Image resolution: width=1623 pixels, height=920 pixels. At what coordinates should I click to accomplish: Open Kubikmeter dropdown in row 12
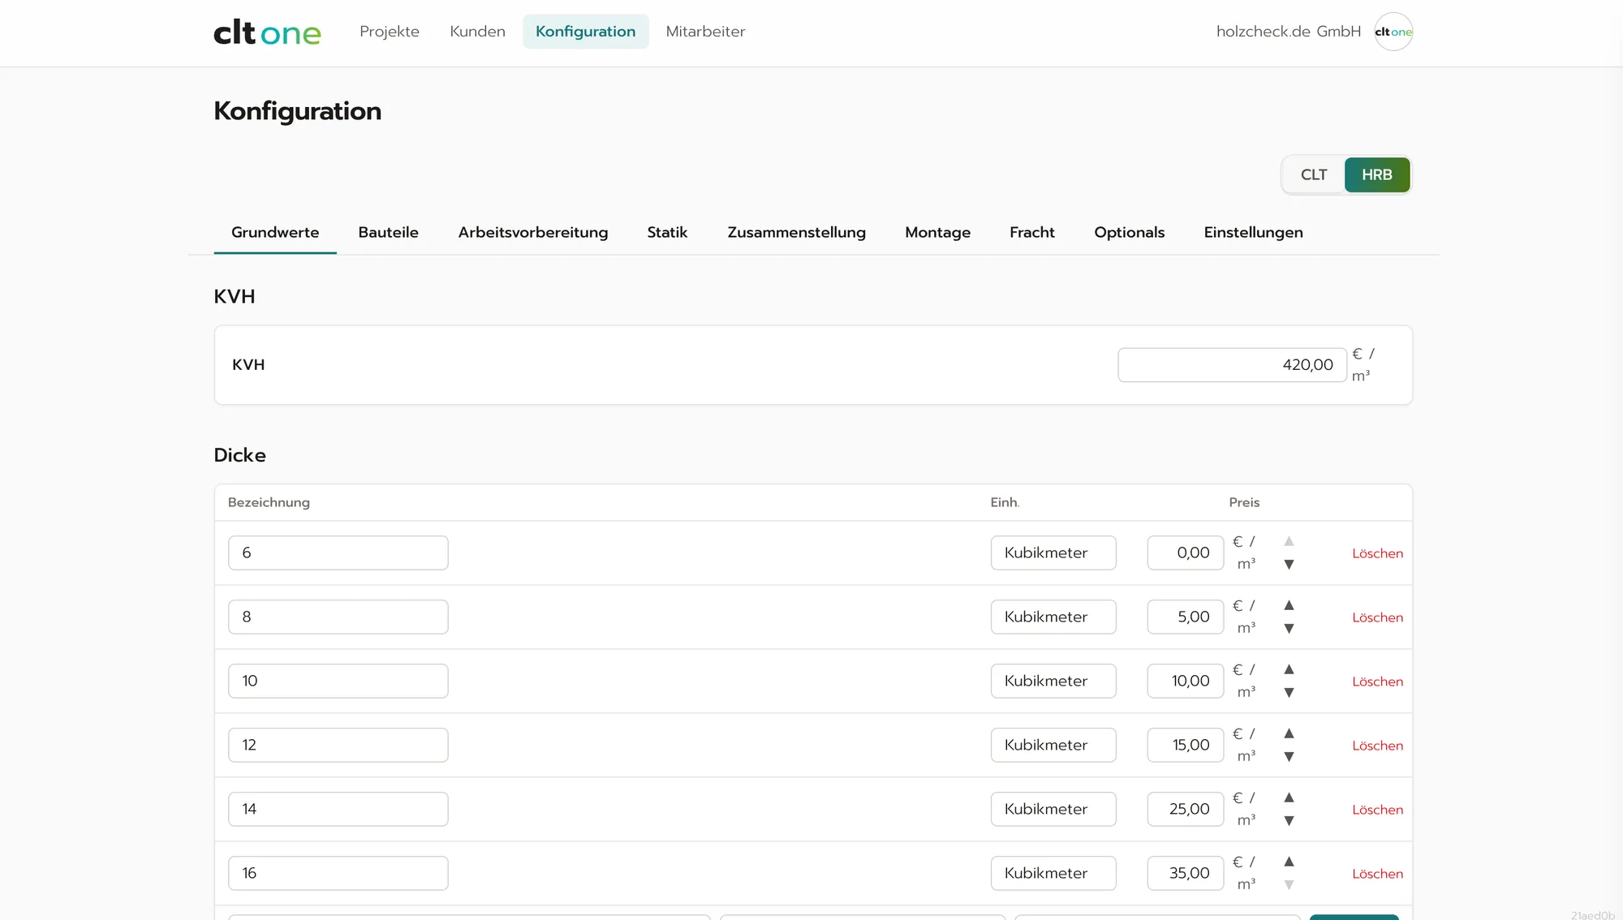click(1053, 745)
